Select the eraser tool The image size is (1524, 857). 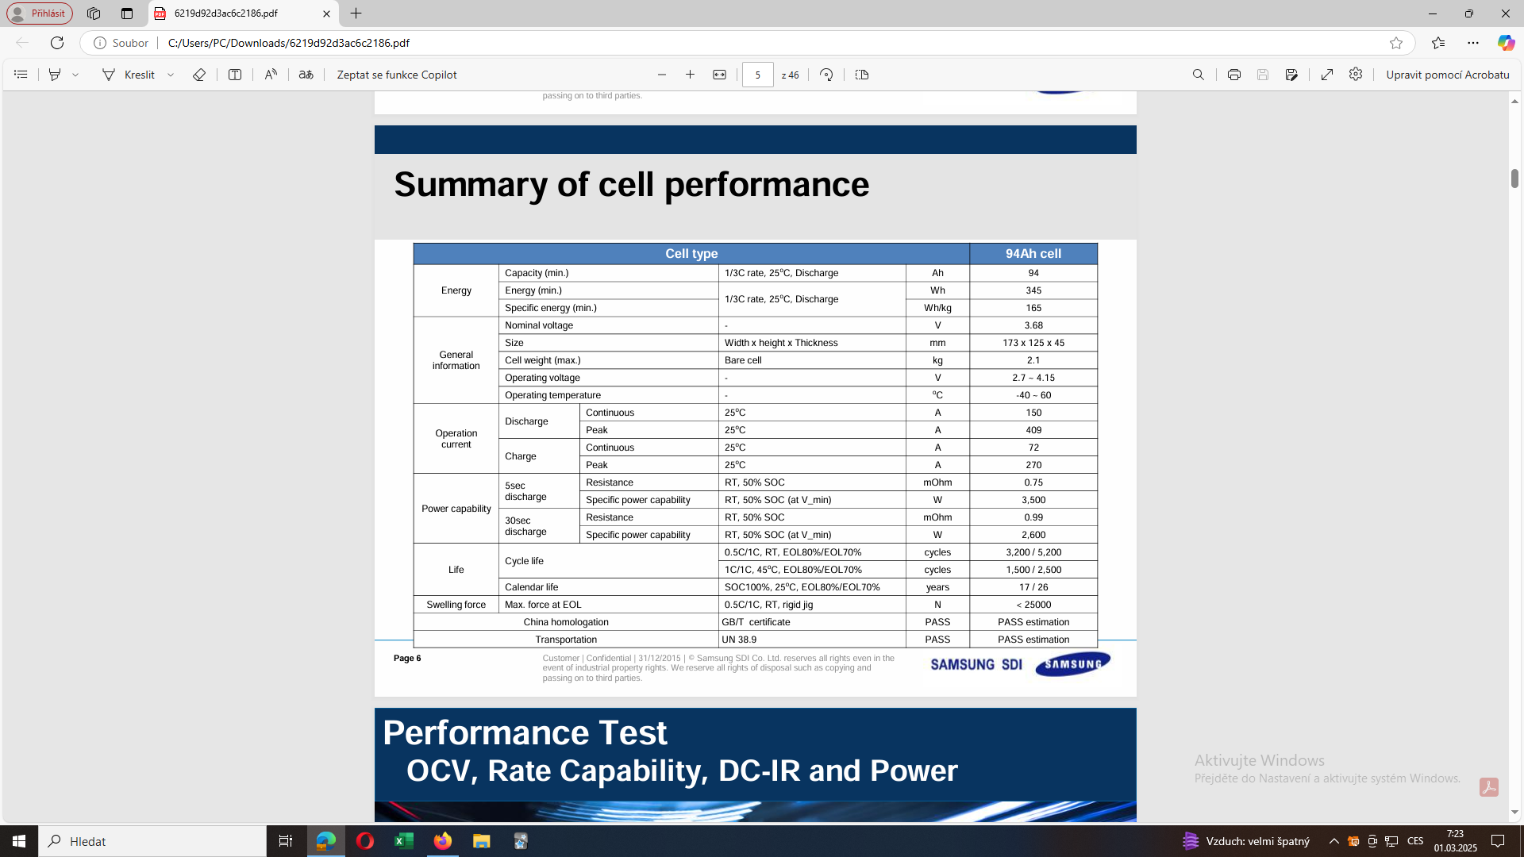(x=199, y=75)
